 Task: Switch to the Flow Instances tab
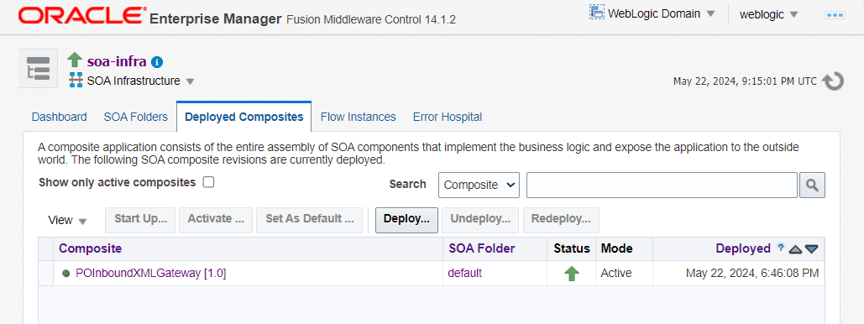tap(359, 117)
